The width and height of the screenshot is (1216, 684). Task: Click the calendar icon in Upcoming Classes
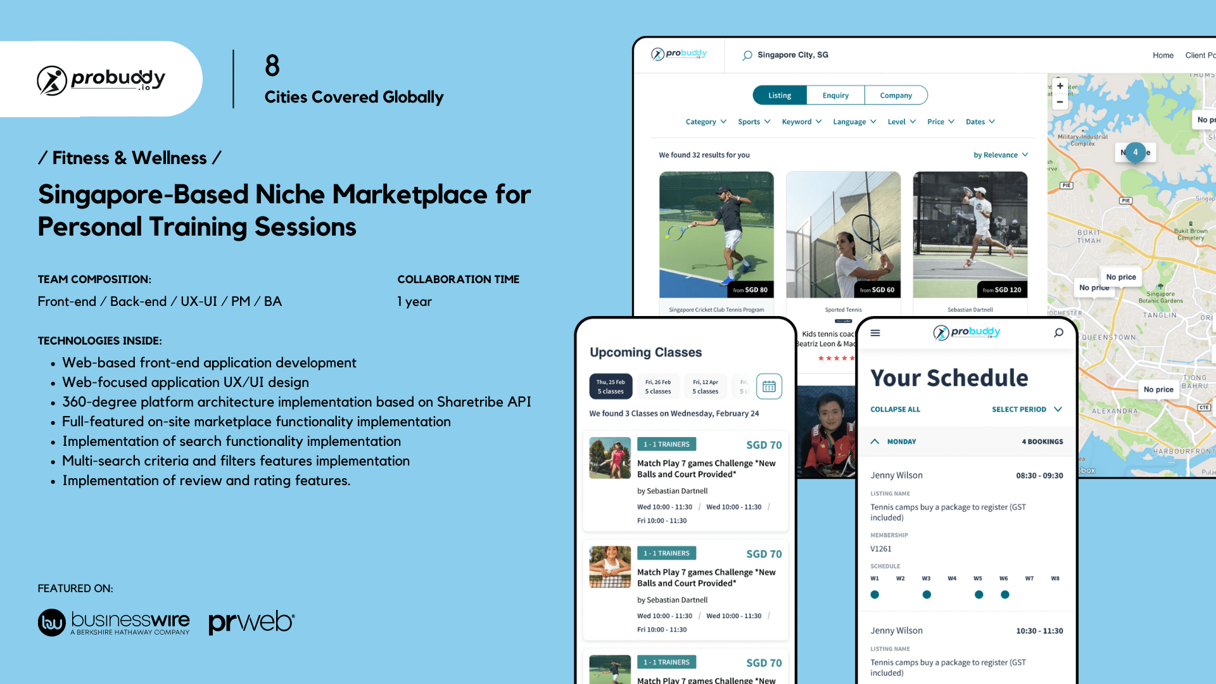click(x=768, y=386)
